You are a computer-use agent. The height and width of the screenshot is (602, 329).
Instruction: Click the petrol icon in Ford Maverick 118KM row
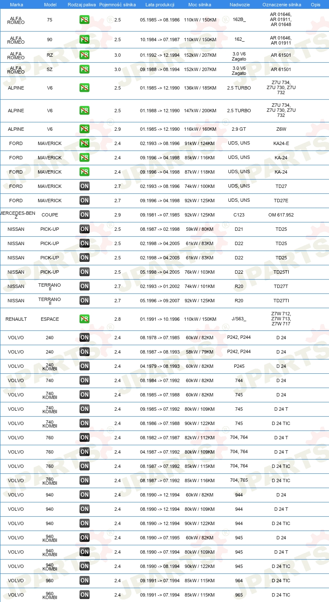point(84,172)
